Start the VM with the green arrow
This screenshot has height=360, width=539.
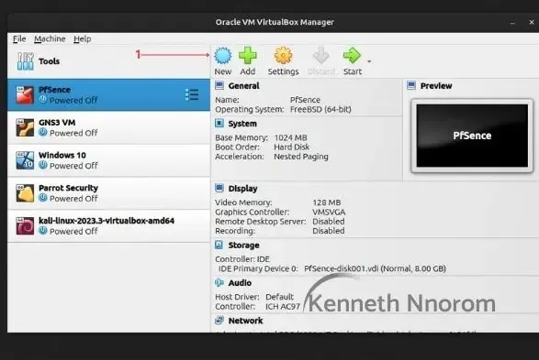pyautogui.click(x=352, y=56)
